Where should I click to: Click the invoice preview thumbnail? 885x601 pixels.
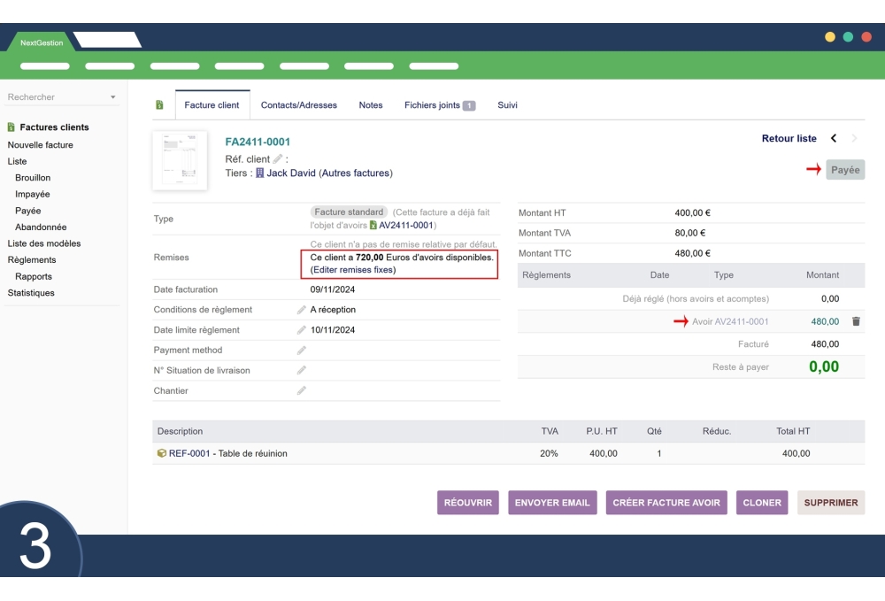tap(180, 160)
